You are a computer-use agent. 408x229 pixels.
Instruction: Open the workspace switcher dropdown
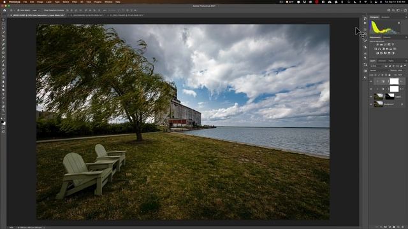click(x=399, y=10)
